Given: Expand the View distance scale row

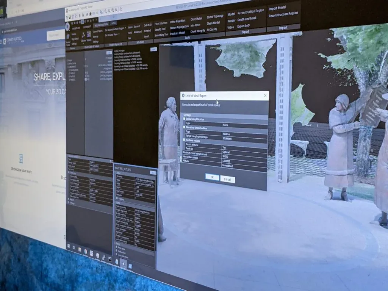Looking at the screenshot, I should click(x=181, y=157).
